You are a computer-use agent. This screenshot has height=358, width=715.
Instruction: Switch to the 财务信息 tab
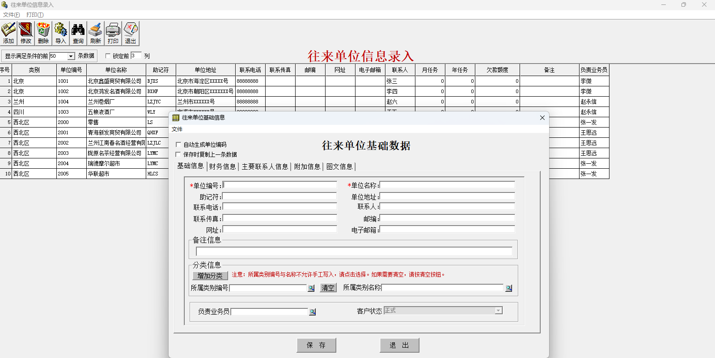point(222,166)
